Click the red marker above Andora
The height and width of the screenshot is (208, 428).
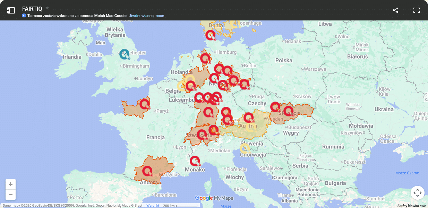(x=147, y=171)
